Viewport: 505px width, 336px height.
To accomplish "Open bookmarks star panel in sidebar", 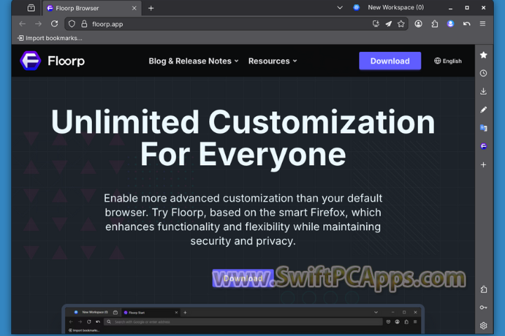I will pyautogui.click(x=483, y=55).
